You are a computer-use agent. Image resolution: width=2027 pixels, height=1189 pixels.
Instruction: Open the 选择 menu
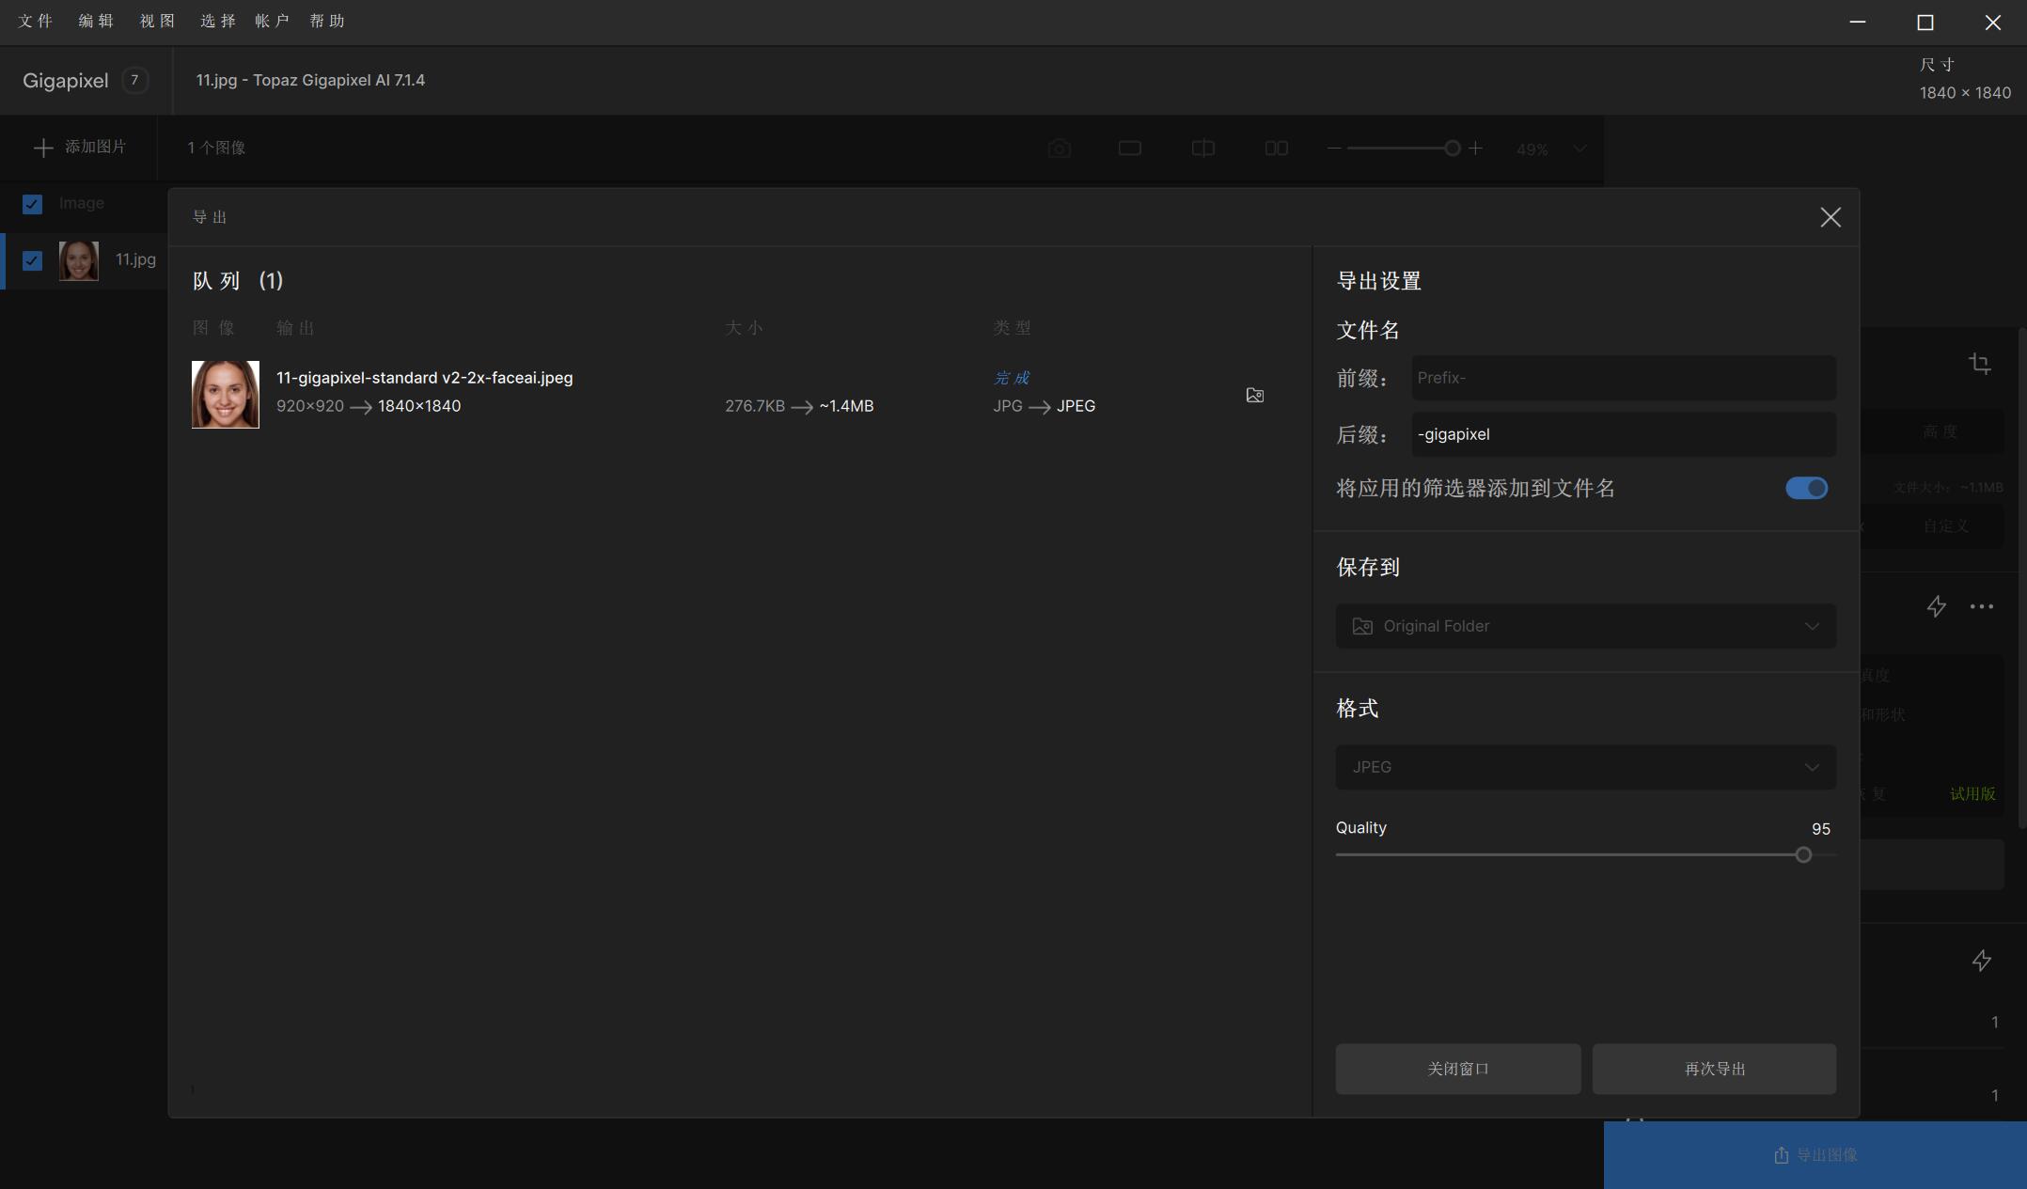(x=217, y=22)
